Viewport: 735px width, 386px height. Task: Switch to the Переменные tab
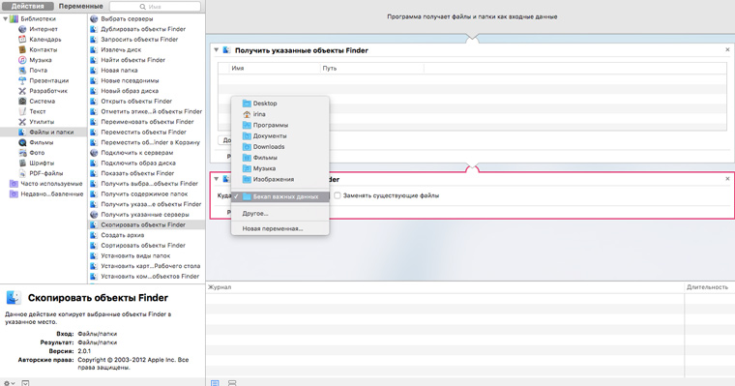click(80, 6)
